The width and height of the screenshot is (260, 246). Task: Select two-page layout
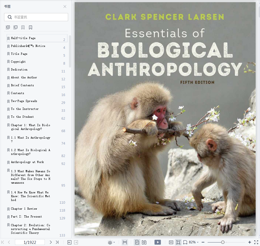(x=144, y=242)
